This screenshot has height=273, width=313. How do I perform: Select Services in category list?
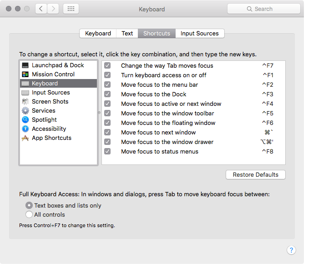[59, 110]
